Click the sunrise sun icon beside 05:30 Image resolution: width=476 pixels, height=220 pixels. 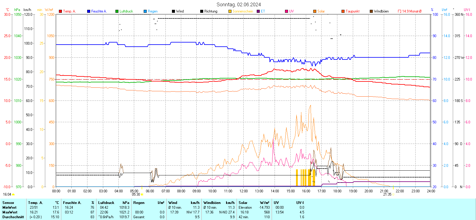coord(142,194)
